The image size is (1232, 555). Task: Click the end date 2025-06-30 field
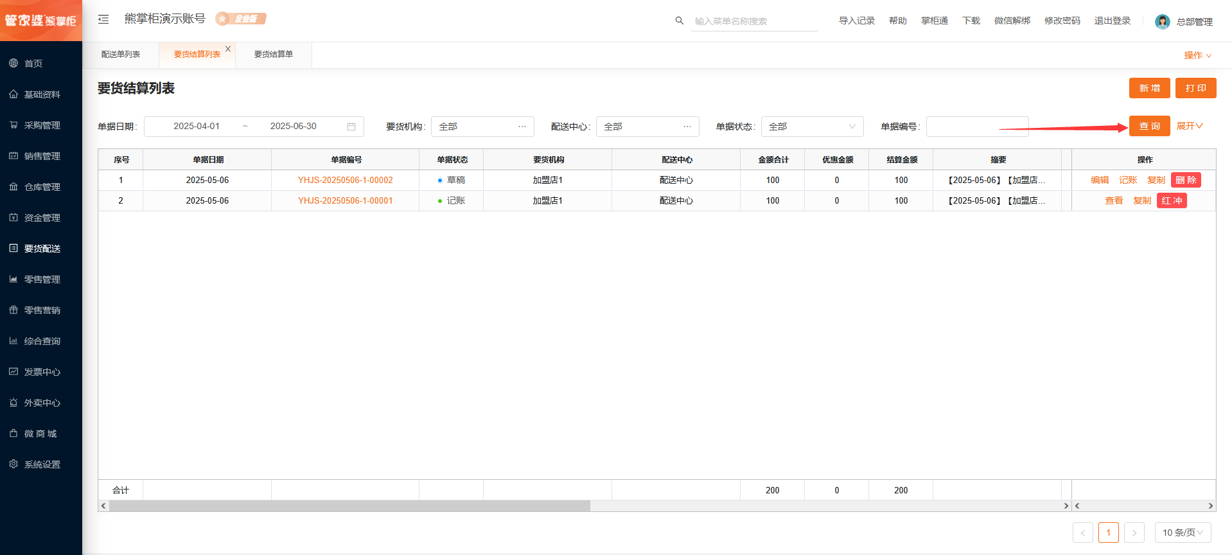pyautogui.click(x=294, y=127)
